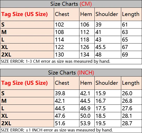Screen dimensions: 142x133
Task: Click the Size Charts (INCH) title
Action: (x=71, y=73)
